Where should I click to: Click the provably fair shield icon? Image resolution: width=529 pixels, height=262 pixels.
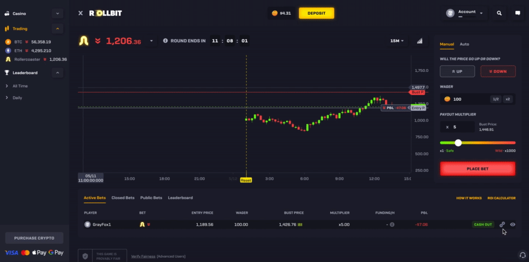pyautogui.click(x=85, y=256)
